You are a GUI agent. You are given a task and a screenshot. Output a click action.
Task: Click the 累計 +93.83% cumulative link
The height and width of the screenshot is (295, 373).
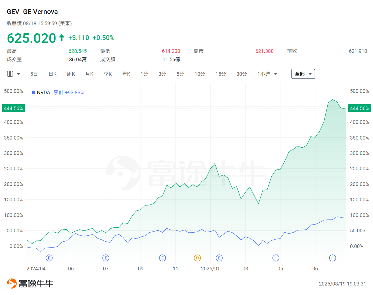(69, 92)
